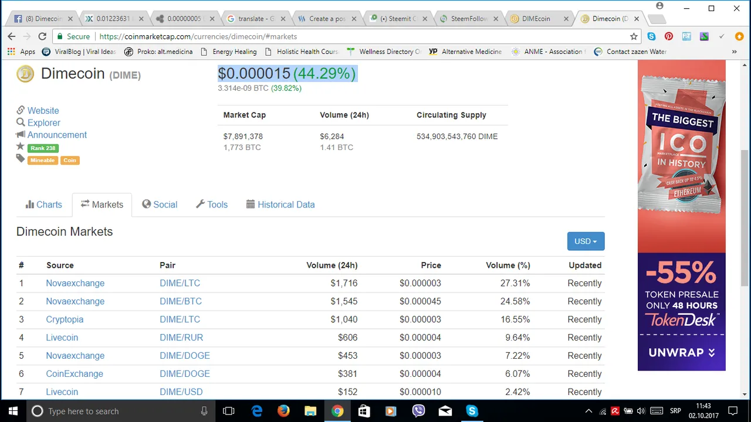Click the Chrome profile avatar button

coord(659,6)
